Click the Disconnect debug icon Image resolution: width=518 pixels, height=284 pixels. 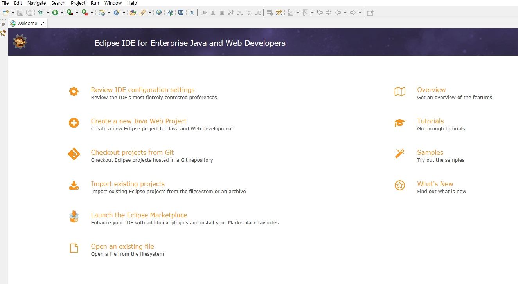pos(231,13)
